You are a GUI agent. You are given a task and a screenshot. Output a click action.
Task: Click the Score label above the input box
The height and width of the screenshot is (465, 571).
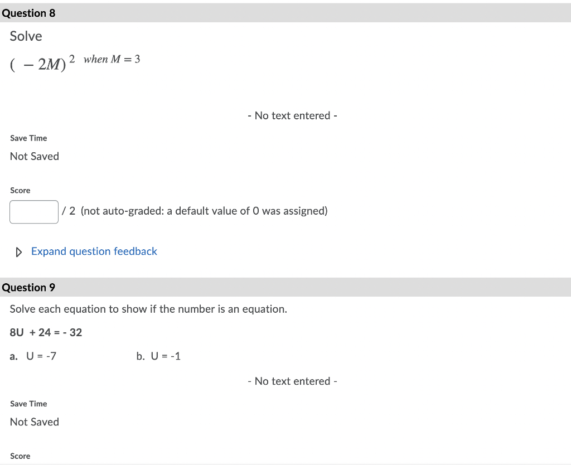point(20,190)
